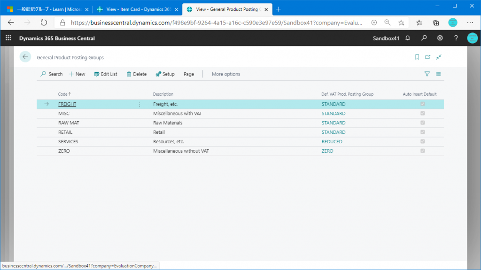Viewport: 481px width, 270px height.
Task: Switch to View - Item Card tab
Action: coord(138,9)
